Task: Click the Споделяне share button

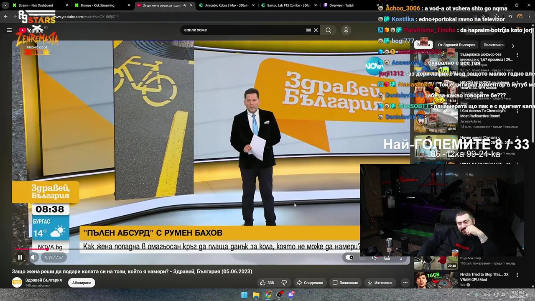Action: [x=310, y=283]
